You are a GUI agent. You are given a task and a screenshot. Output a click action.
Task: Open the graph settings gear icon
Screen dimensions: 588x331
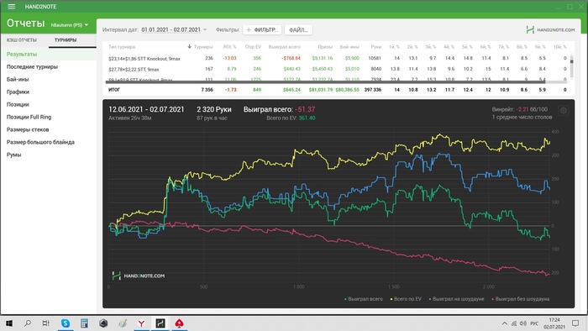[564, 111]
